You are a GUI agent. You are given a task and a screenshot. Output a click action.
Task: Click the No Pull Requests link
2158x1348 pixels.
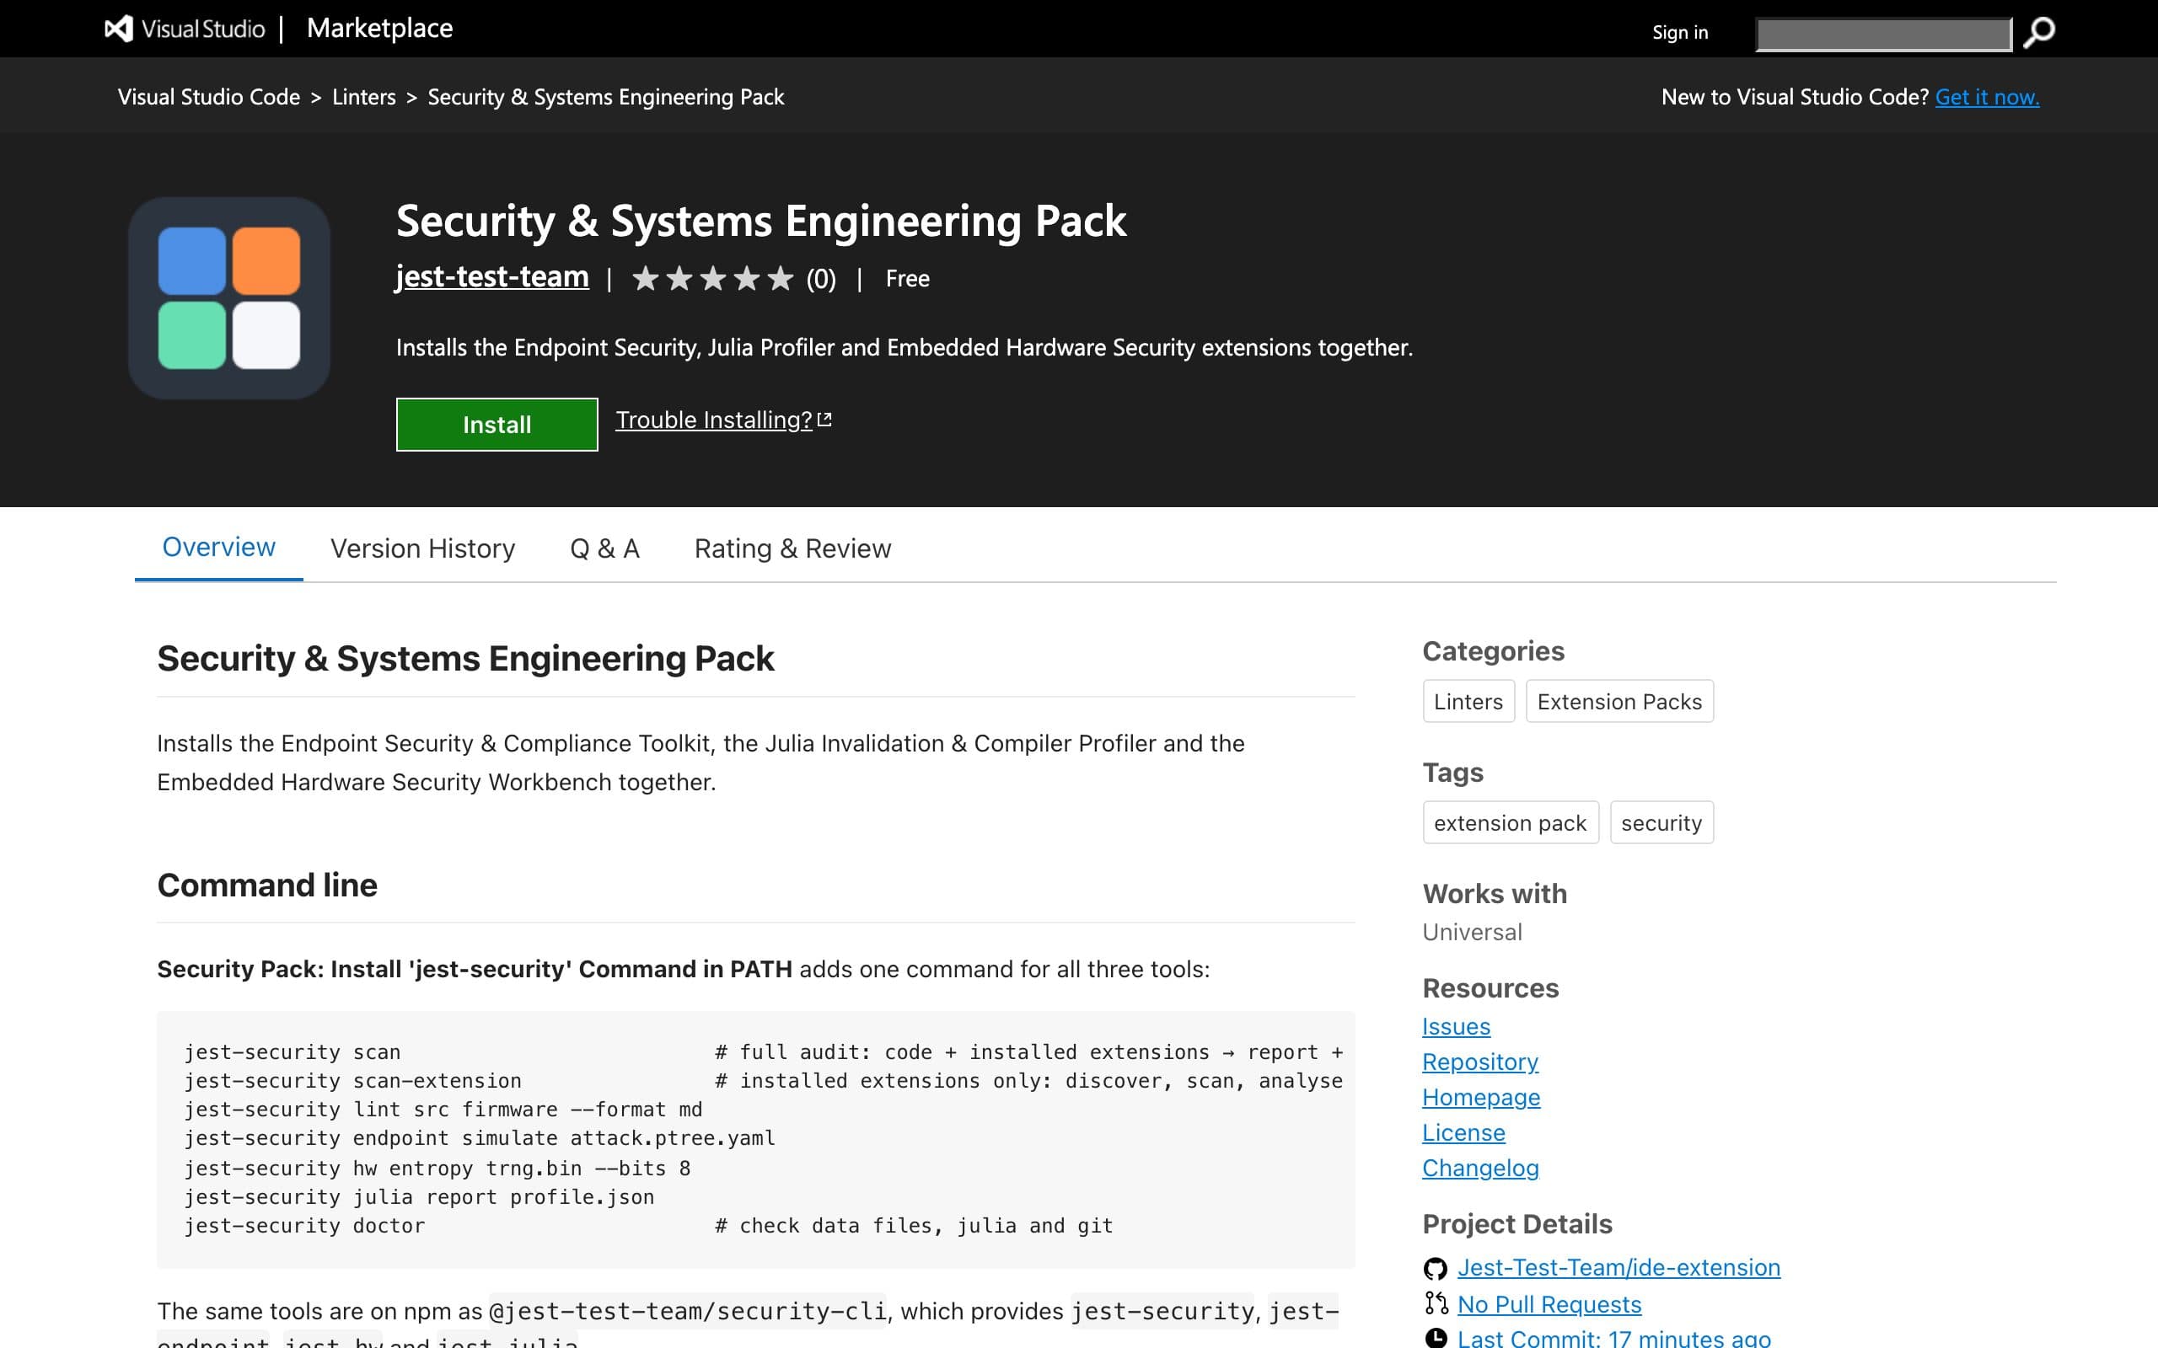[1549, 1304]
